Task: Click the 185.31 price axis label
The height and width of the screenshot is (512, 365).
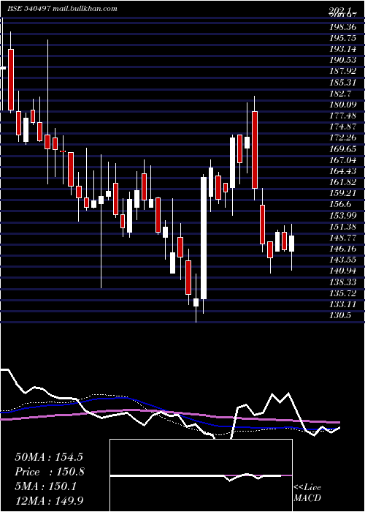Action: click(342, 82)
